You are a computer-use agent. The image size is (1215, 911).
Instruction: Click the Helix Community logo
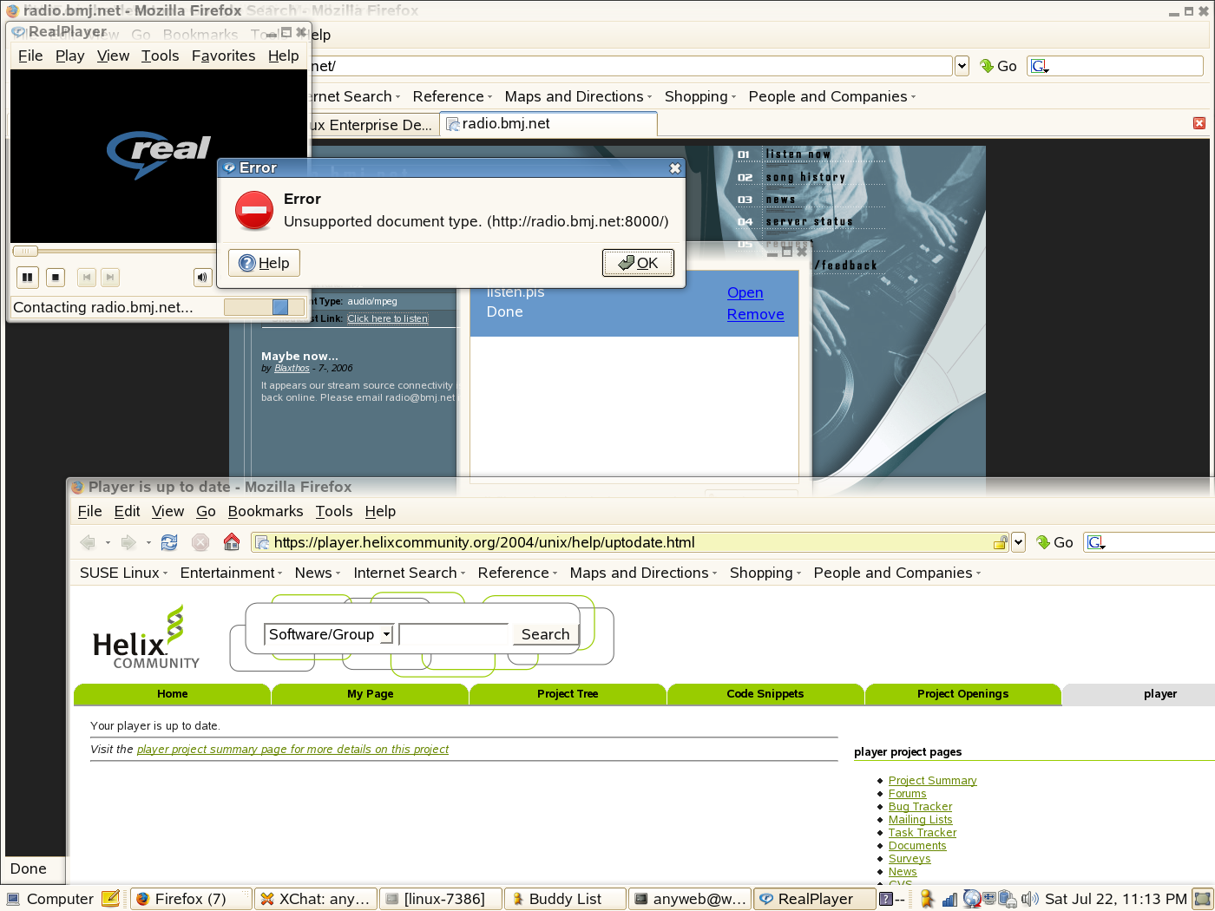(x=146, y=638)
